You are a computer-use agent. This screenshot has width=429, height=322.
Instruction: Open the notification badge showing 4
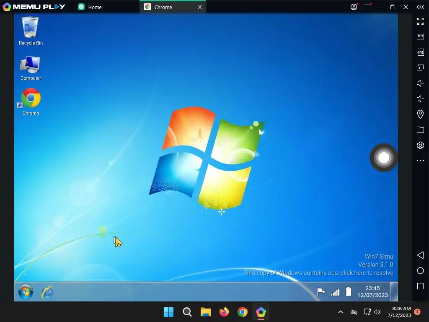[417, 312]
